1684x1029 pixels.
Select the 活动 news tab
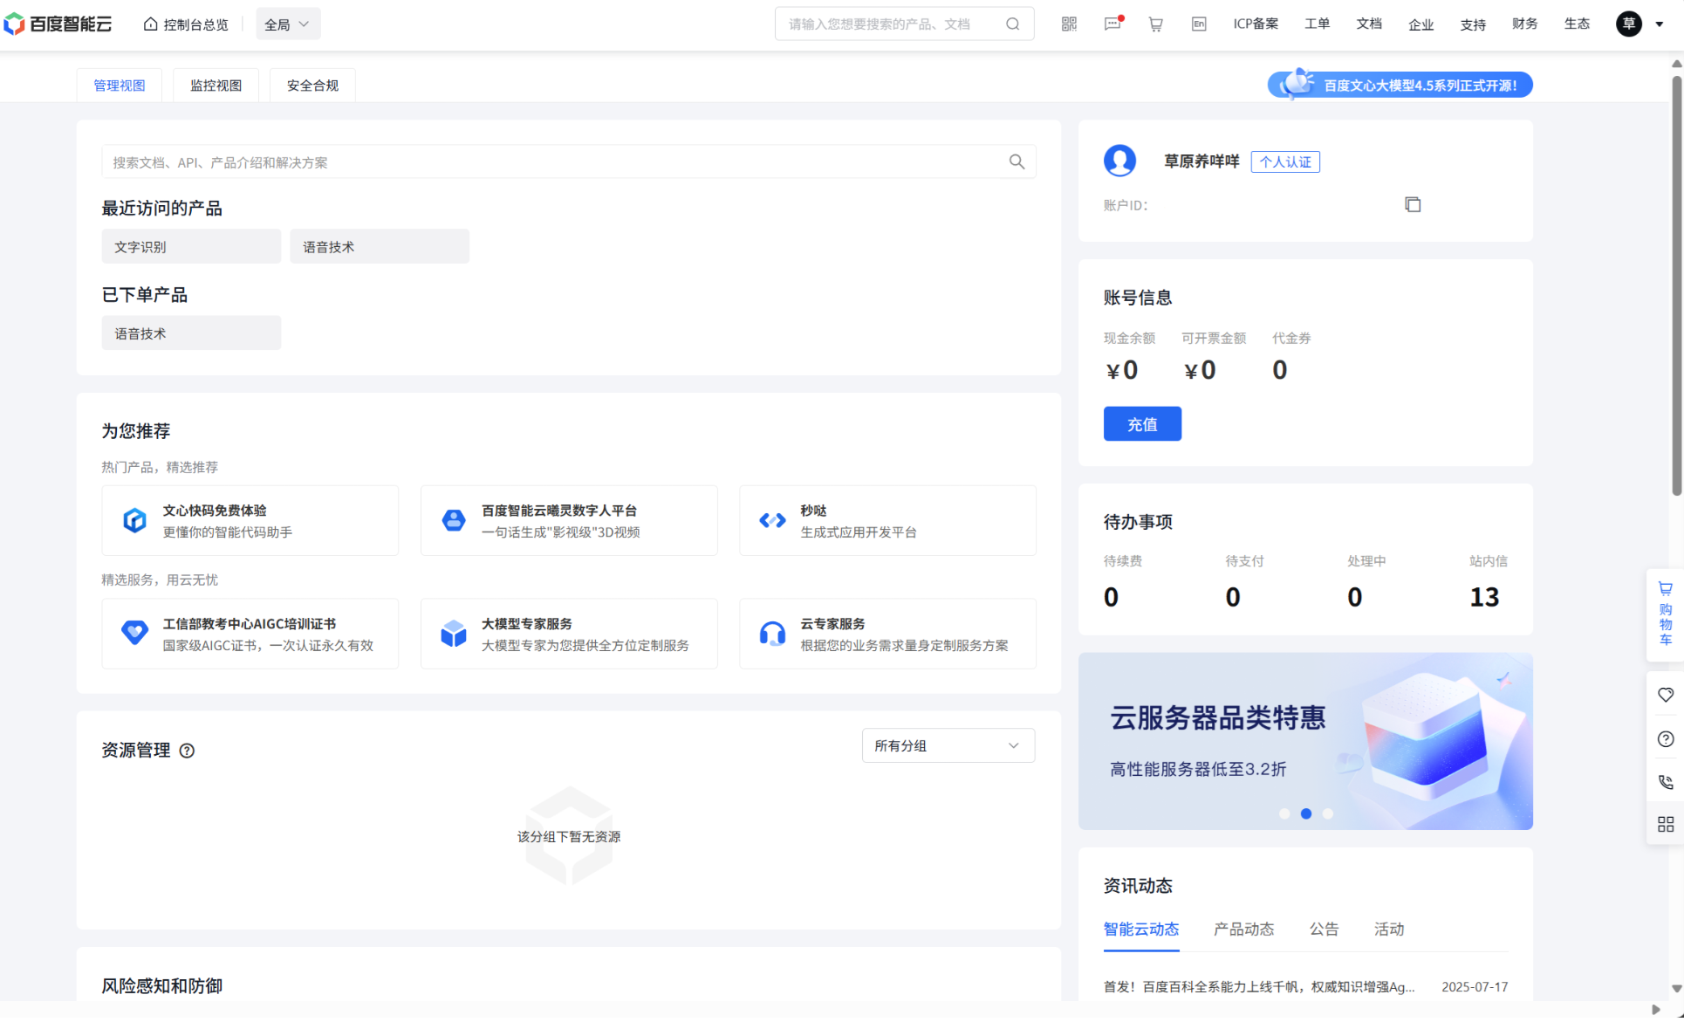point(1389,930)
